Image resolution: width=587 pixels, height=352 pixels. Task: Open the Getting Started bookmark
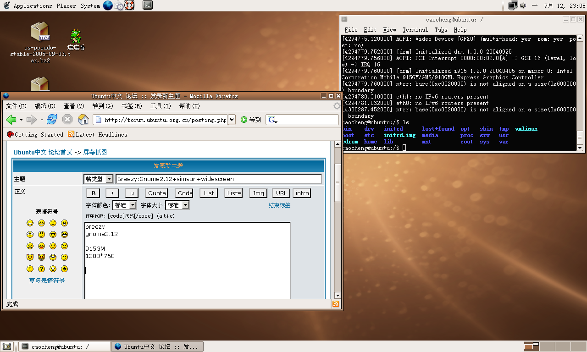coord(35,134)
